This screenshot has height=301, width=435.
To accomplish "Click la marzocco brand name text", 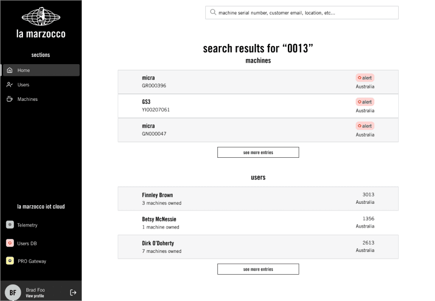I will click(x=41, y=34).
